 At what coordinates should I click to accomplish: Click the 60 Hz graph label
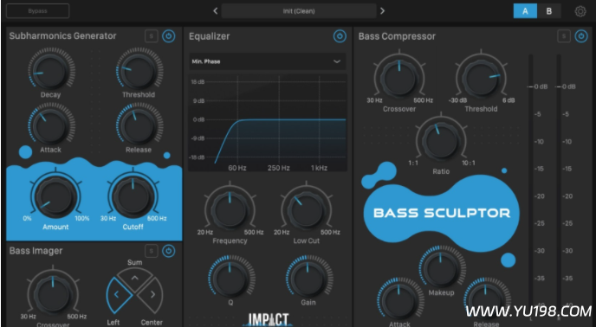coord(237,168)
